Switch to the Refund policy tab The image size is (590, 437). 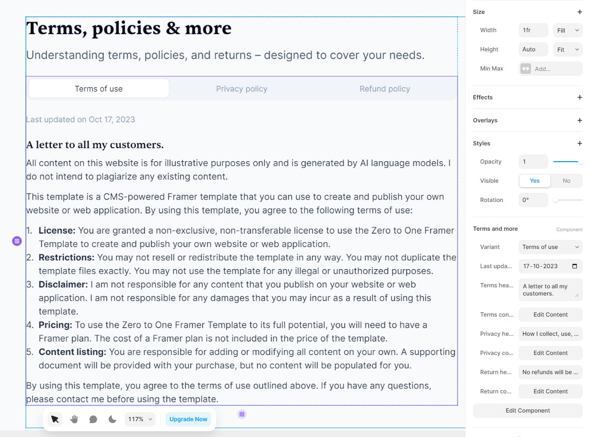[x=385, y=89]
